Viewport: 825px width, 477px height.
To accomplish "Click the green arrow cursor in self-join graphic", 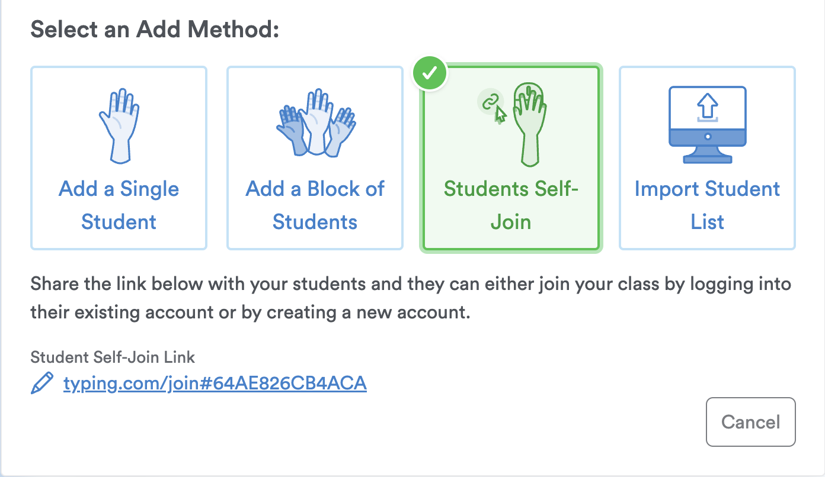I will point(501,114).
